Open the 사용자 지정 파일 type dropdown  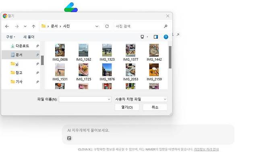[141, 99]
